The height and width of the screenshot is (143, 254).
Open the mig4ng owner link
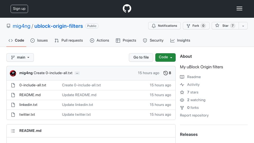(21, 26)
